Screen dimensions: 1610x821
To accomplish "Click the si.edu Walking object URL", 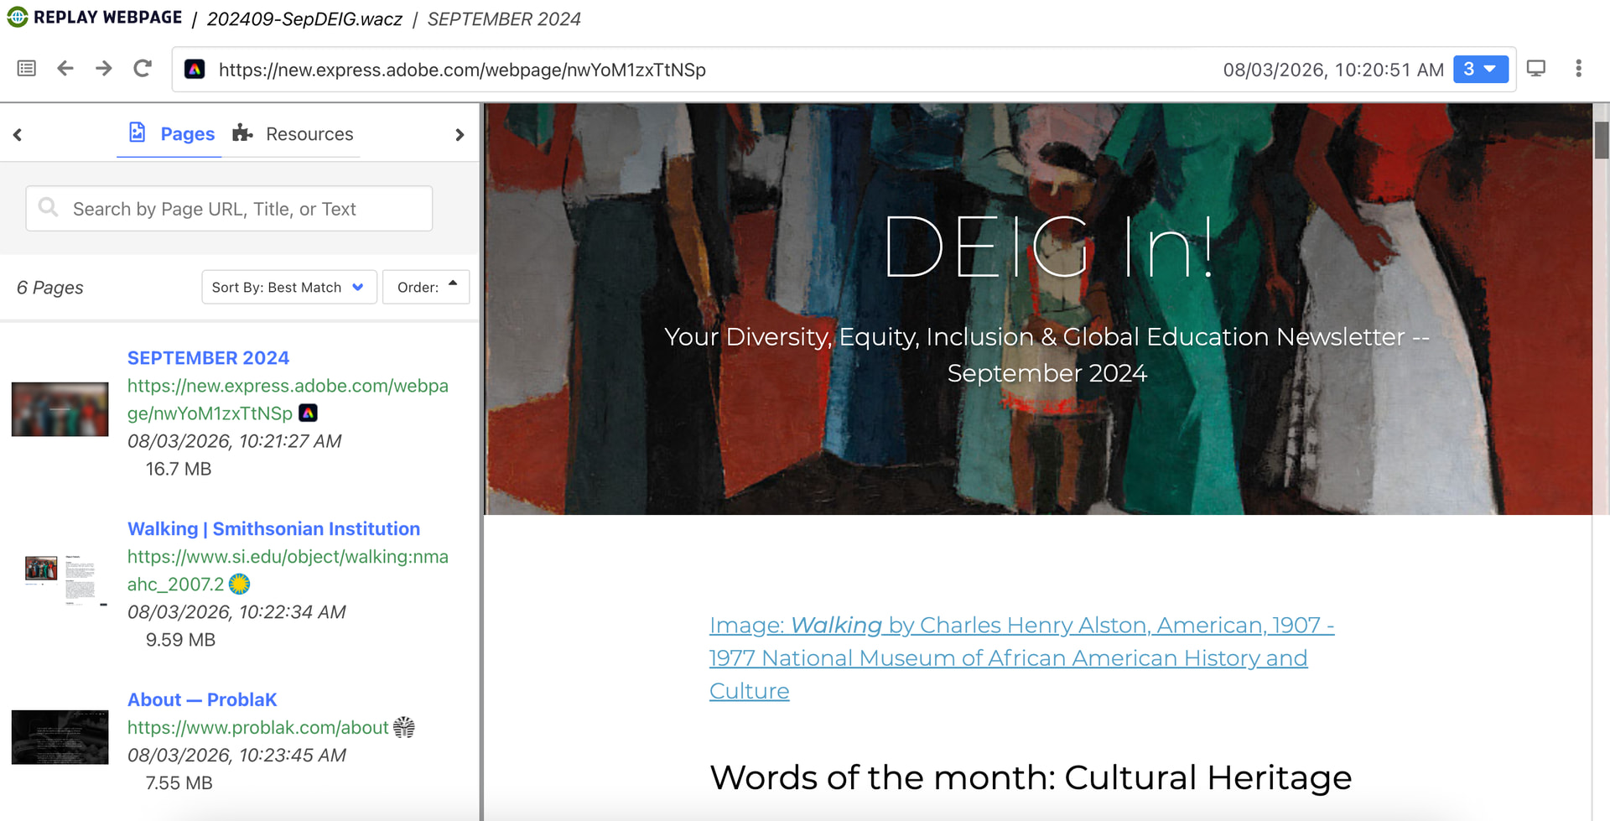I will click(288, 570).
